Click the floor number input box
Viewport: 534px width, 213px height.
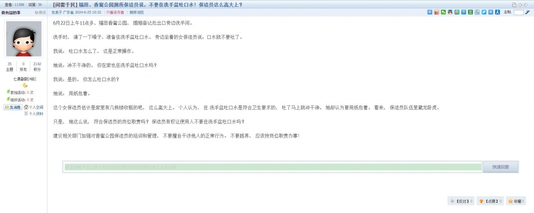tap(519, 12)
